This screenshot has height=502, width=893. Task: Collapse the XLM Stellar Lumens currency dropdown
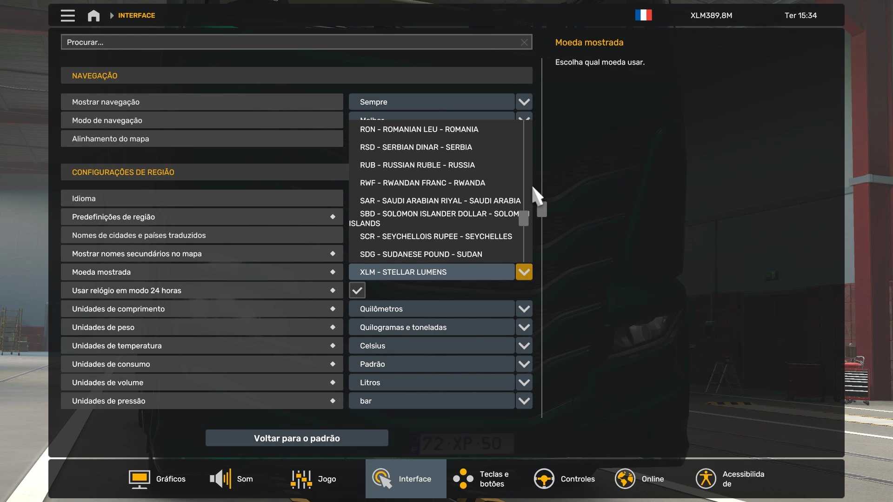coord(524,272)
